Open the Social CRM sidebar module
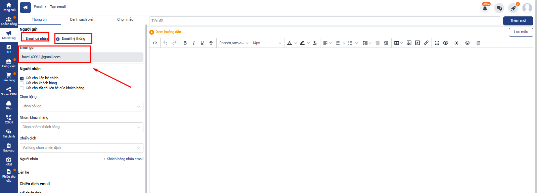 [9, 91]
